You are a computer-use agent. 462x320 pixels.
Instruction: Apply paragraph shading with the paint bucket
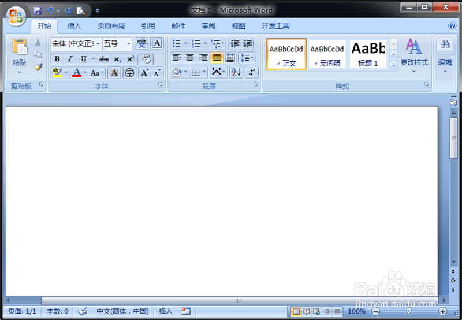177,72
